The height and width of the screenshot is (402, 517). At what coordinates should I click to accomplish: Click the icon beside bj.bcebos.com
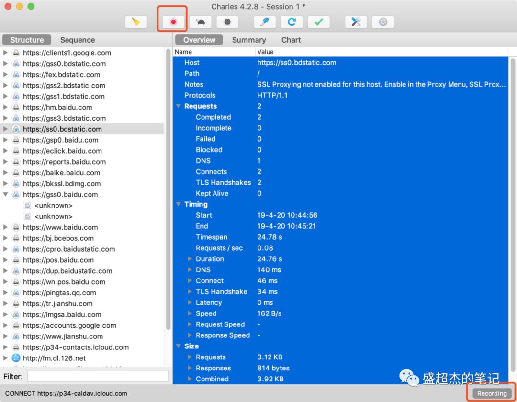16,238
